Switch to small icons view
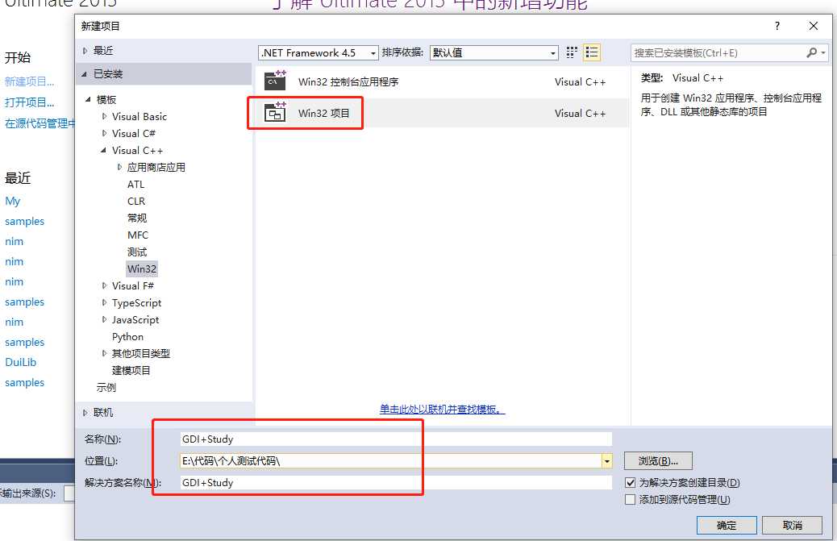The width and height of the screenshot is (837, 541). click(572, 52)
